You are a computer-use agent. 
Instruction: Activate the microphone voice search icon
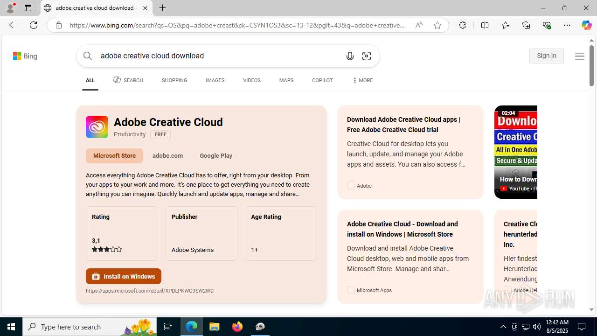tap(350, 56)
